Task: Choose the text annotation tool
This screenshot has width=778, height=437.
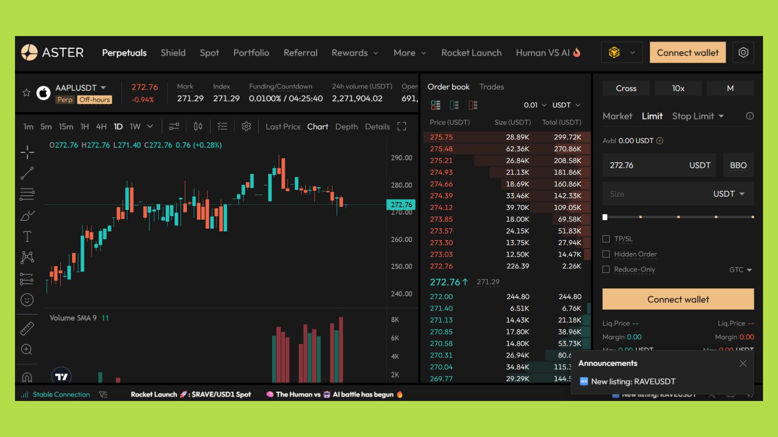Action: (27, 236)
